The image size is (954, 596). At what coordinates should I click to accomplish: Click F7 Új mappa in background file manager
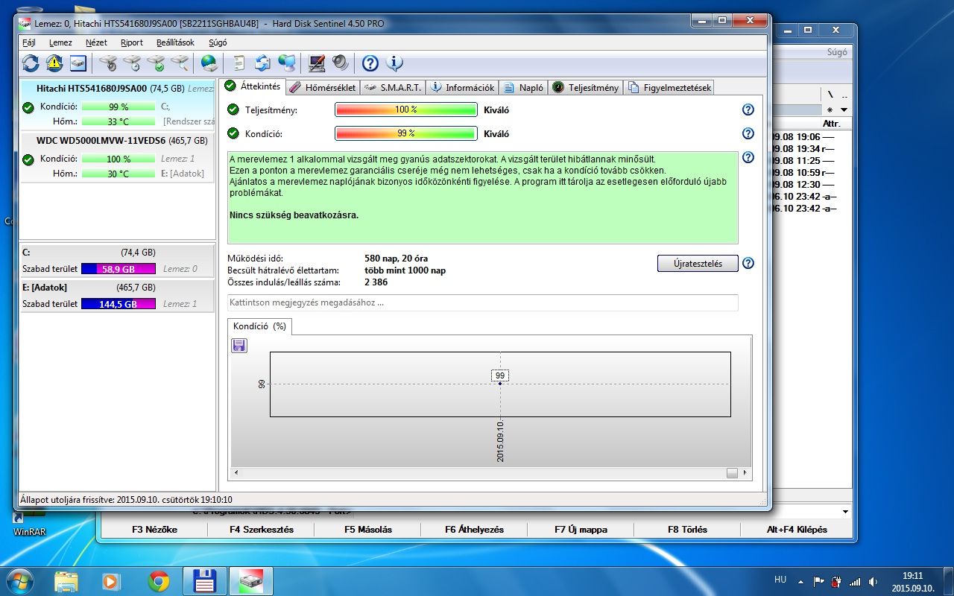[581, 530]
